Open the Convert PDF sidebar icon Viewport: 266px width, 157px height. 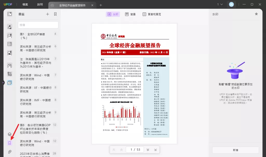10,66
